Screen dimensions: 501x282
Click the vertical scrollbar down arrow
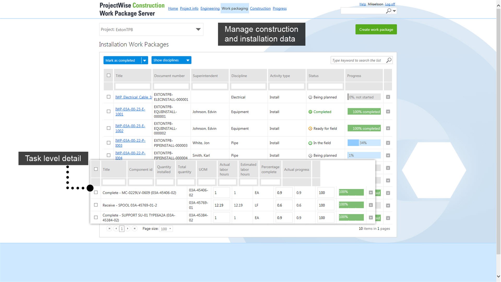pos(498,276)
